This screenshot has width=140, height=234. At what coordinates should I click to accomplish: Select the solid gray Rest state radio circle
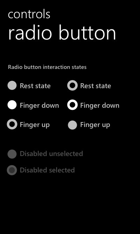tap(12, 85)
